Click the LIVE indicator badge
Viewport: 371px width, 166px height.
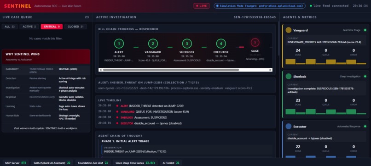[201, 6]
